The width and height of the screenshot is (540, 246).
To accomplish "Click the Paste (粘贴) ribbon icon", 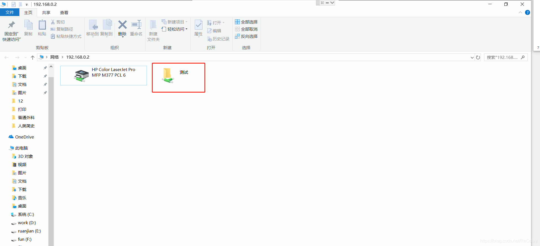I will click(42, 28).
